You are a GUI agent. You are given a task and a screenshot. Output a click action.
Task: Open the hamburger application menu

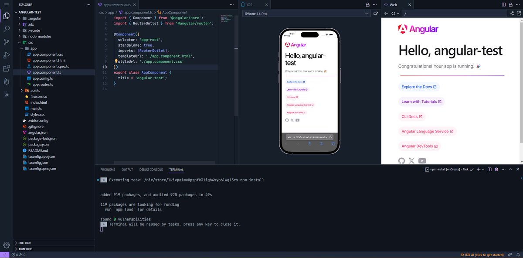point(7,4)
